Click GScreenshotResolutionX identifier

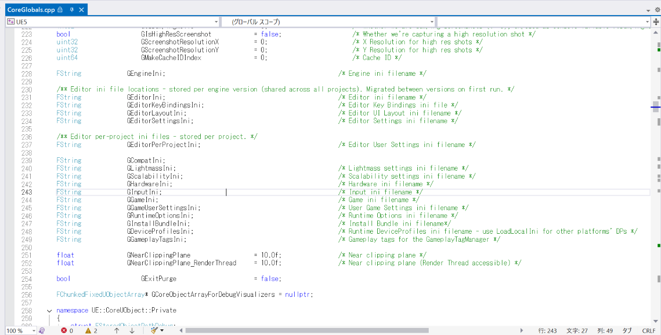pyautogui.click(x=180, y=42)
